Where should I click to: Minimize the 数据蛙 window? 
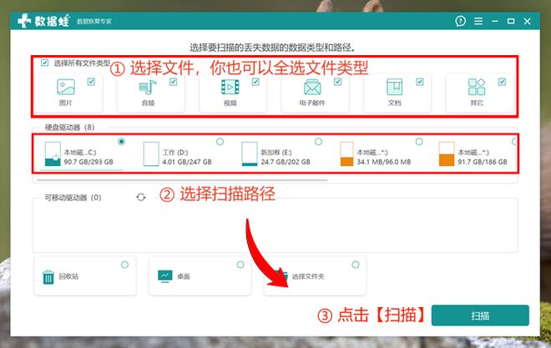click(x=495, y=21)
